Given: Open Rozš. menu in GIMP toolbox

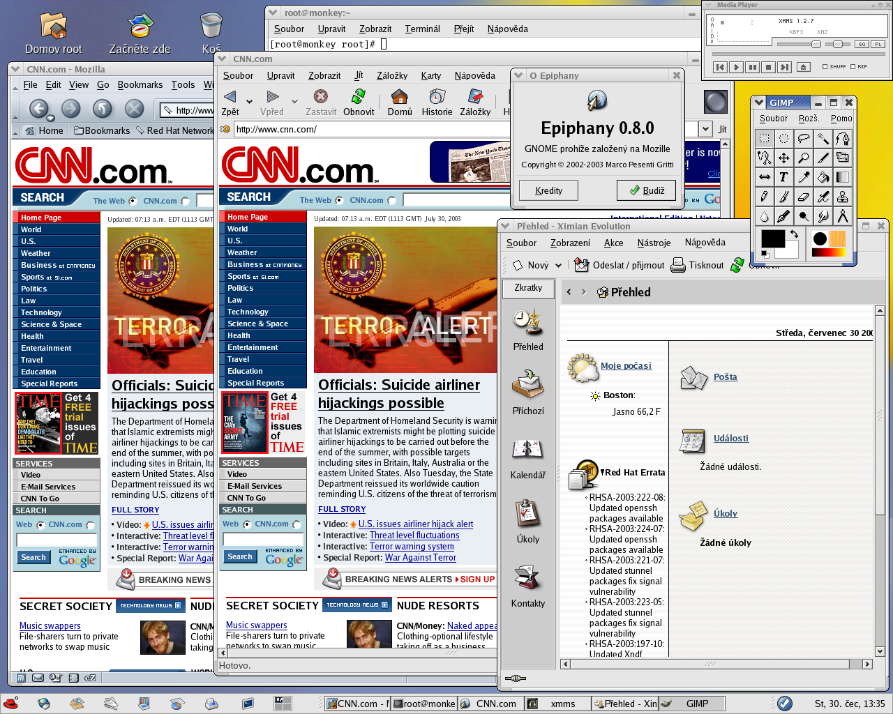Looking at the screenshot, I should [809, 119].
